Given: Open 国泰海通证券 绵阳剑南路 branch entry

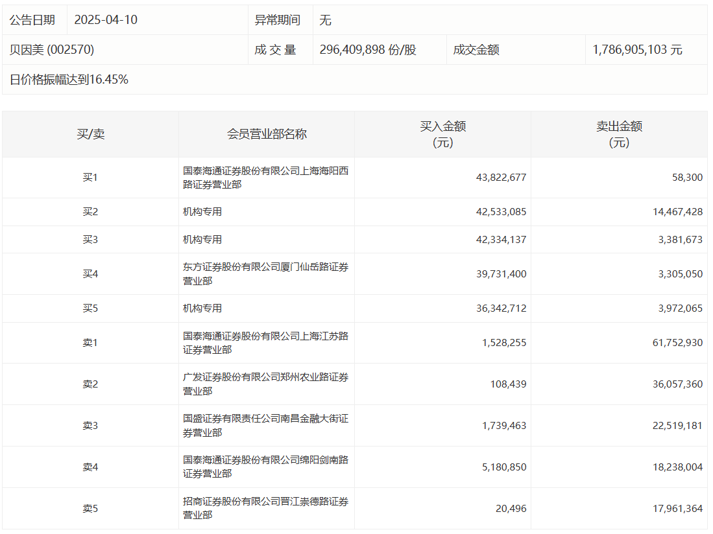Looking at the screenshot, I should [265, 467].
